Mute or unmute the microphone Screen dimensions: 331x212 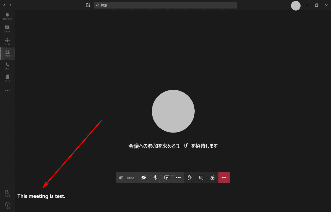[155, 178]
